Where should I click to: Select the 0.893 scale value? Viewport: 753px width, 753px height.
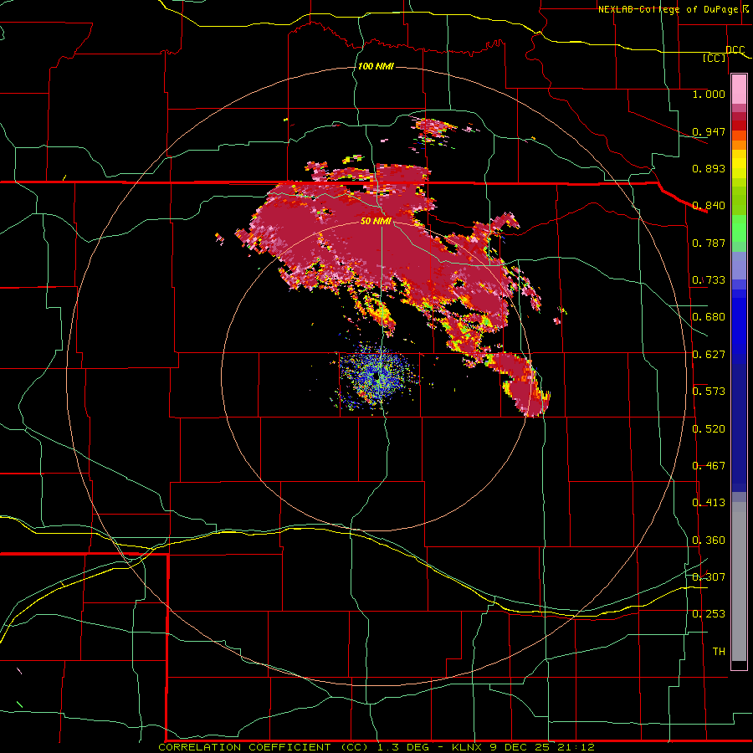click(709, 168)
